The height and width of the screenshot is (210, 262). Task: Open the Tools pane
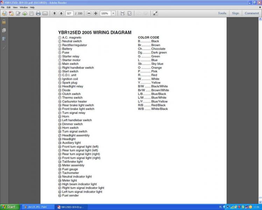(222, 13)
